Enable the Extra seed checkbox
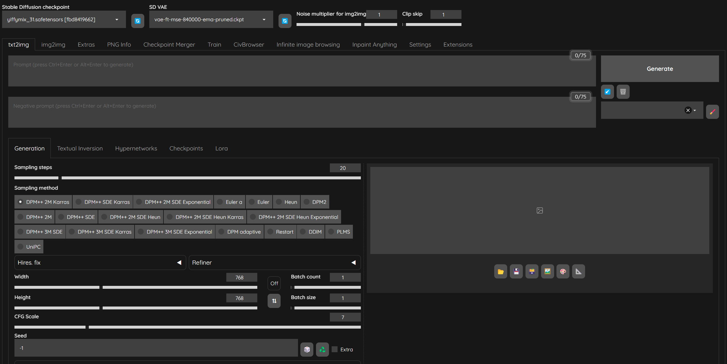The height and width of the screenshot is (364, 727). [x=335, y=350]
